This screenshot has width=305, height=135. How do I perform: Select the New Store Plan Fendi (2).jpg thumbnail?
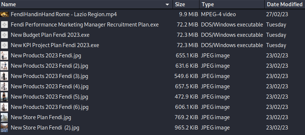[x=4, y=128]
